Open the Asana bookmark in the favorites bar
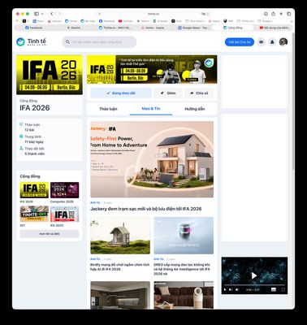This screenshot has width=307, height=325. pos(214,21)
